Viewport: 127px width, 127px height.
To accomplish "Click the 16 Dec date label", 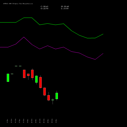I will point(15,121).
